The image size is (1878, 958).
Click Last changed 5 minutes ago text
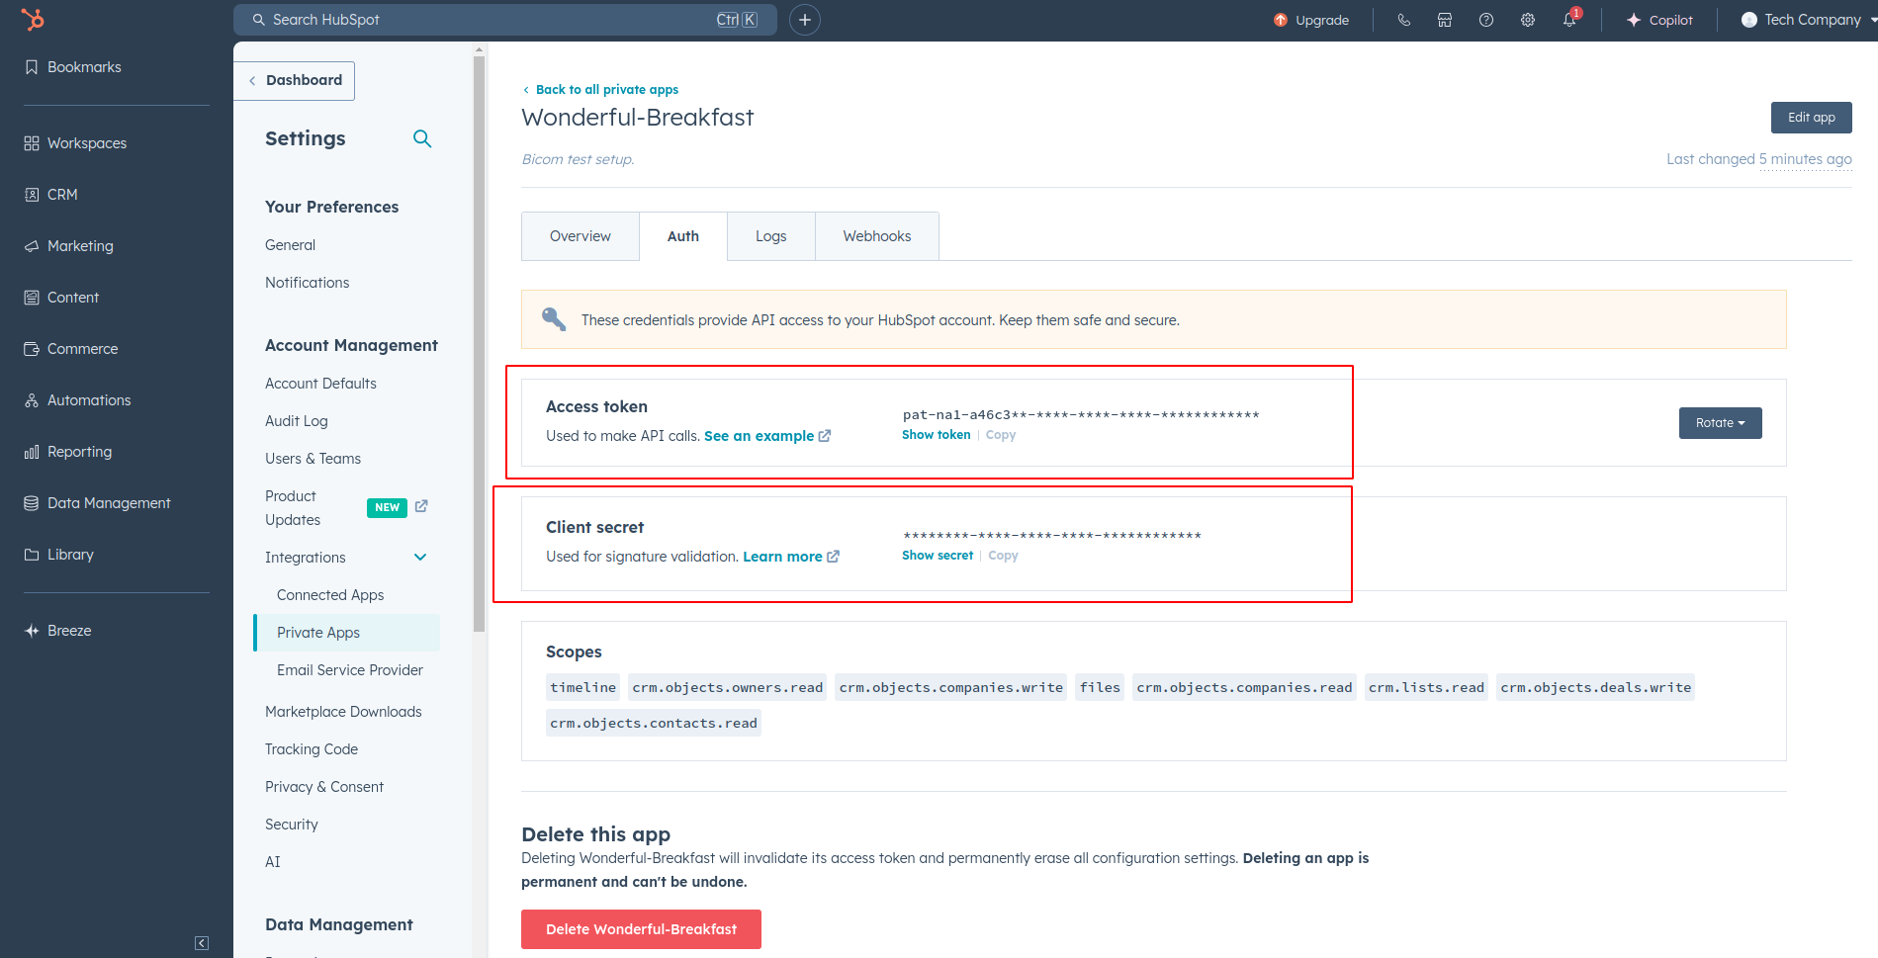(1759, 159)
